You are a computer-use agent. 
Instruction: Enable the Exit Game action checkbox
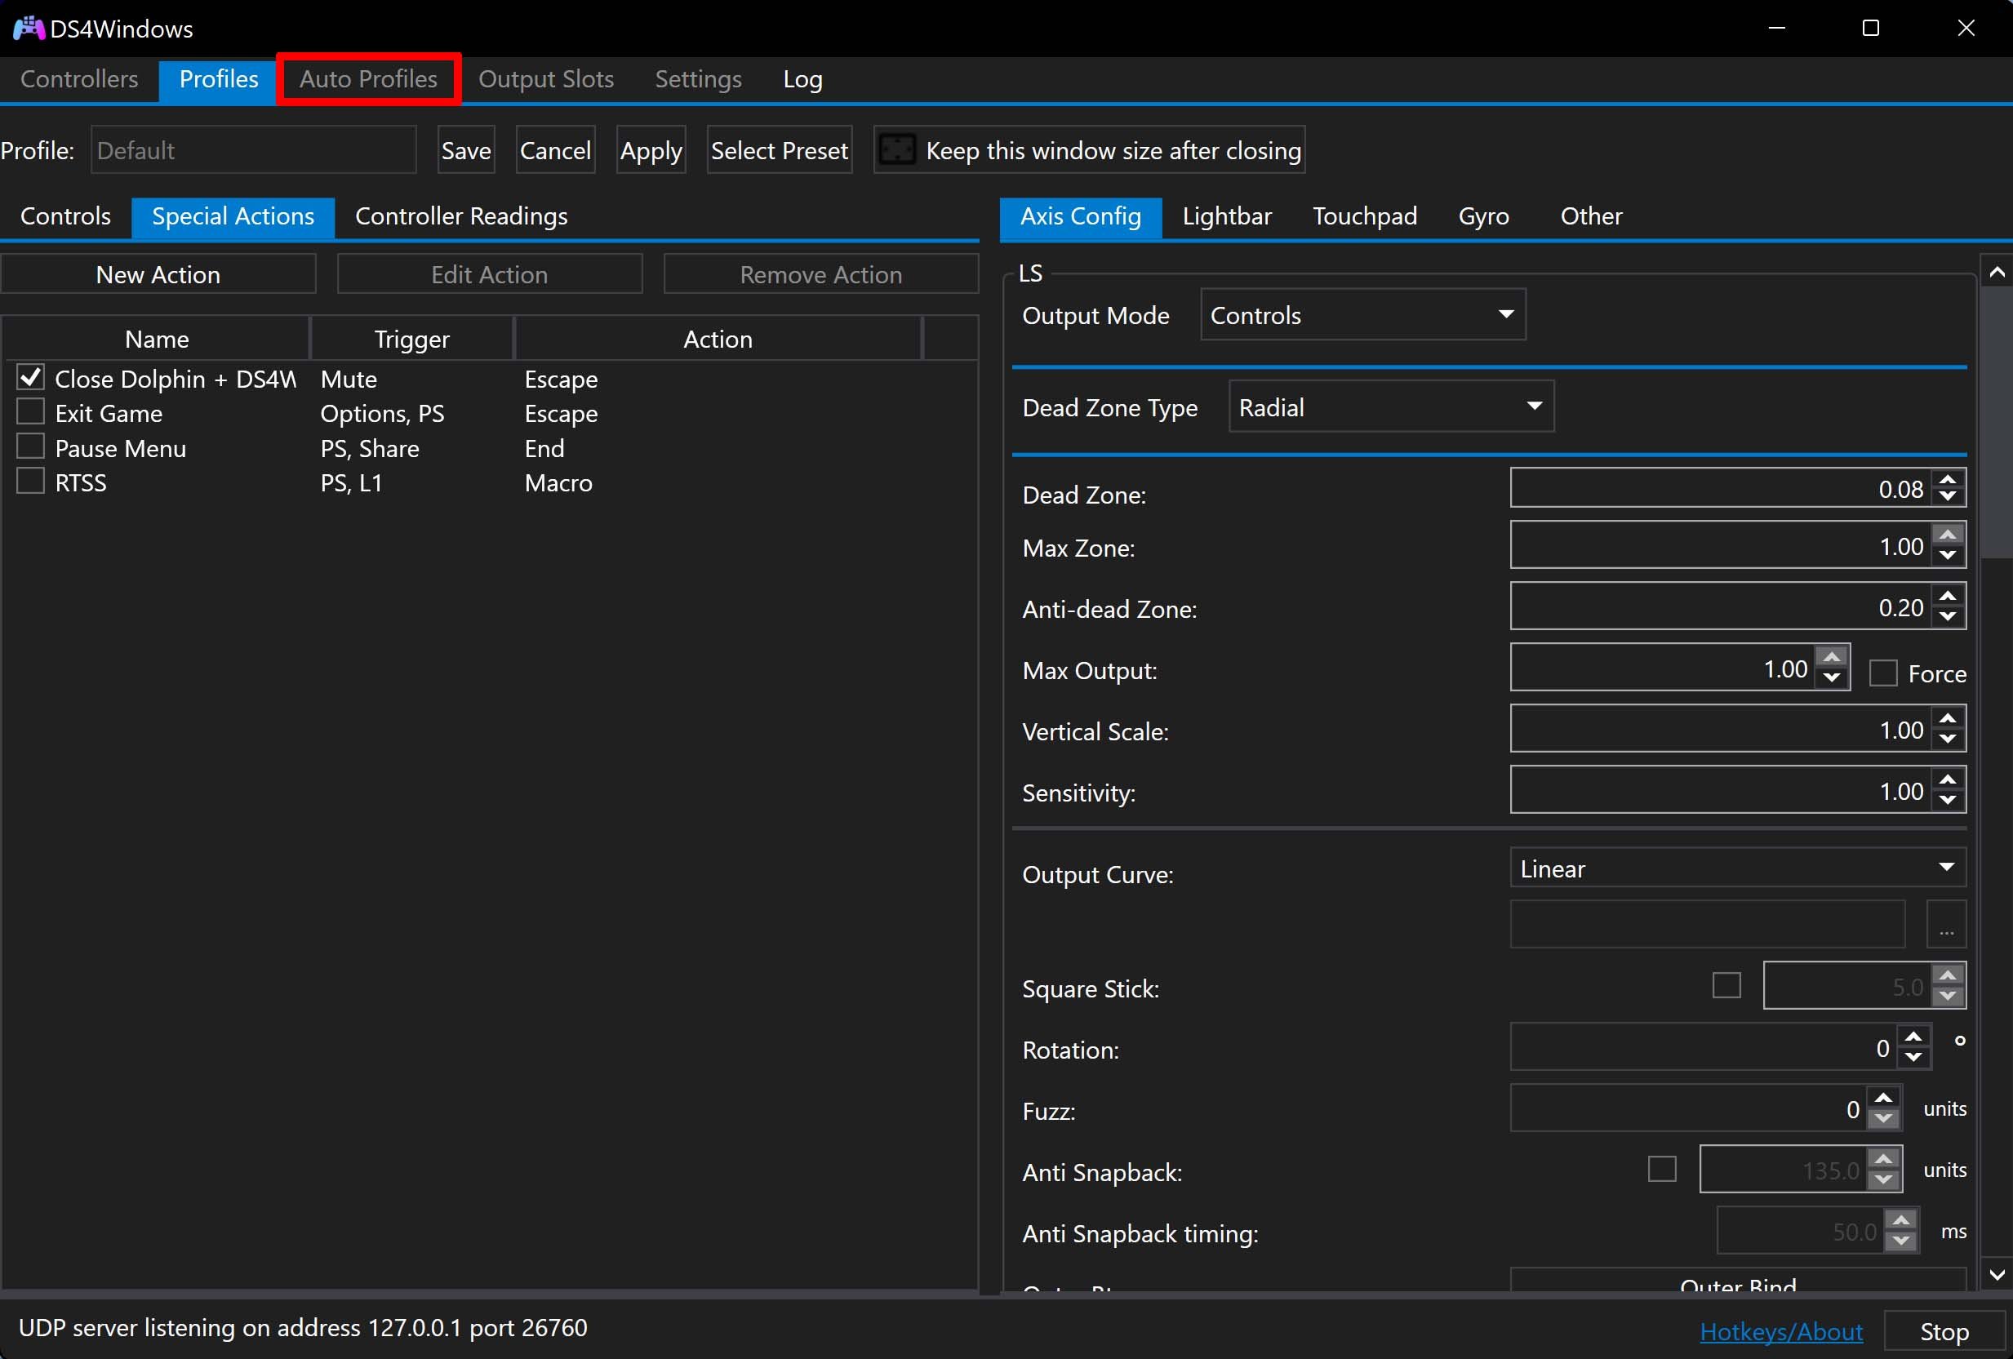click(x=30, y=412)
